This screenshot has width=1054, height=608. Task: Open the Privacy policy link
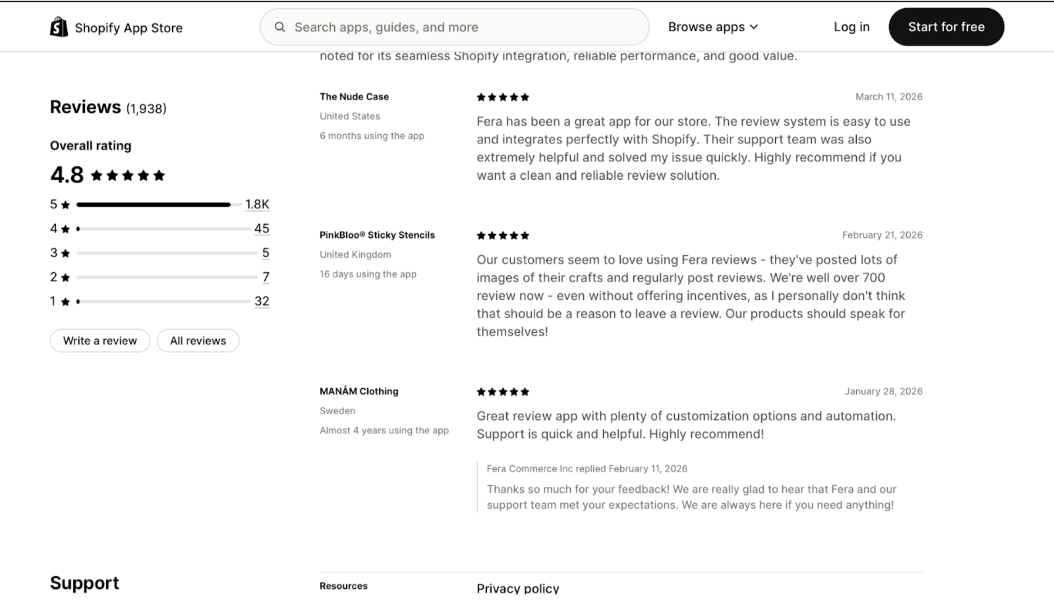tap(518, 589)
